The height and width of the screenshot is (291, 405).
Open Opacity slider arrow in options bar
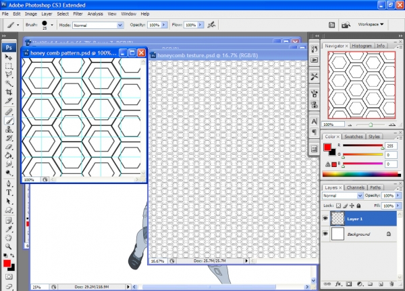164,25
